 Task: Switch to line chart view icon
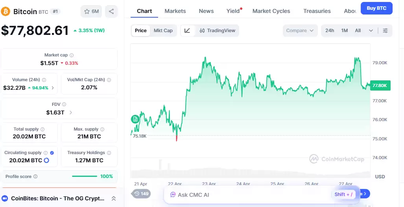coord(188,31)
